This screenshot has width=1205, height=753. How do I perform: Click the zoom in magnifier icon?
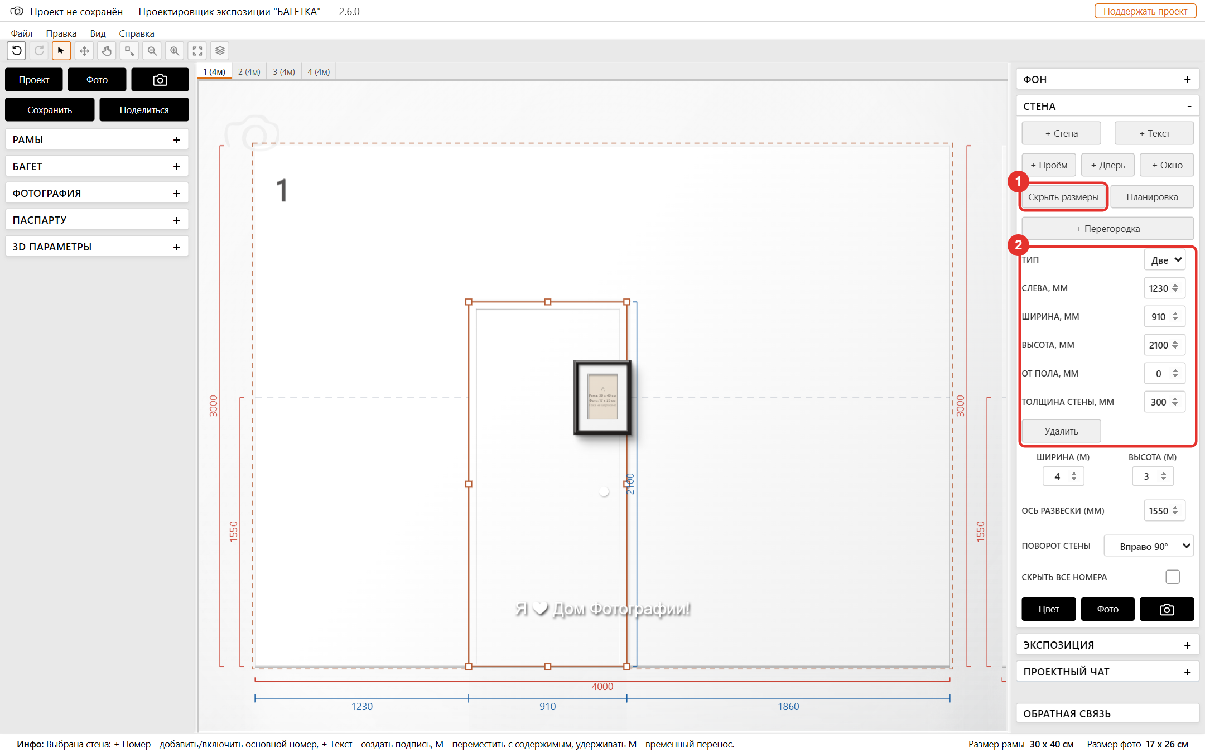click(x=175, y=51)
